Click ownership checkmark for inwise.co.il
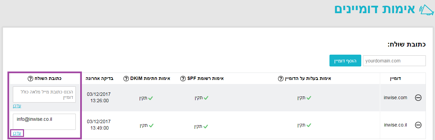435x140 pixels. pyautogui.click(x=308, y=125)
